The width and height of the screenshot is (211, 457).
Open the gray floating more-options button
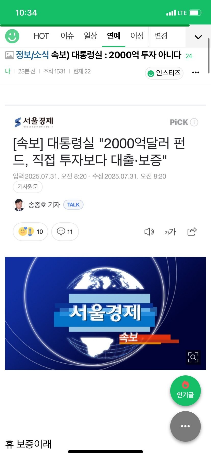click(186, 426)
